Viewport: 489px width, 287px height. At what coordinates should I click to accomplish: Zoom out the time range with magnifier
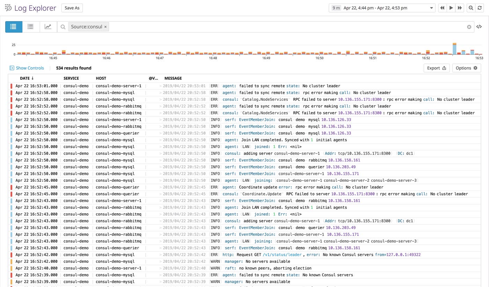[471, 8]
